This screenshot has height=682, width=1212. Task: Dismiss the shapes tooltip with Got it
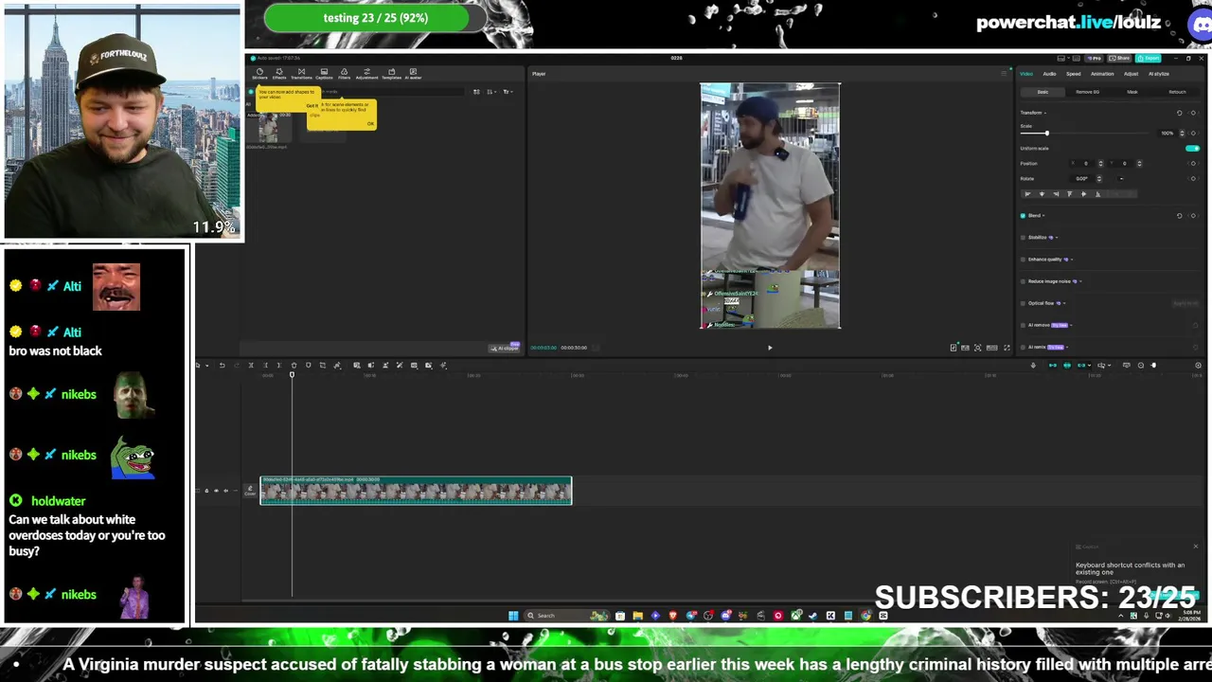pos(312,106)
